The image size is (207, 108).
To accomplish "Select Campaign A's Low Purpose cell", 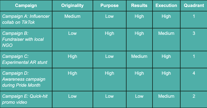I will [x=109, y=16].
